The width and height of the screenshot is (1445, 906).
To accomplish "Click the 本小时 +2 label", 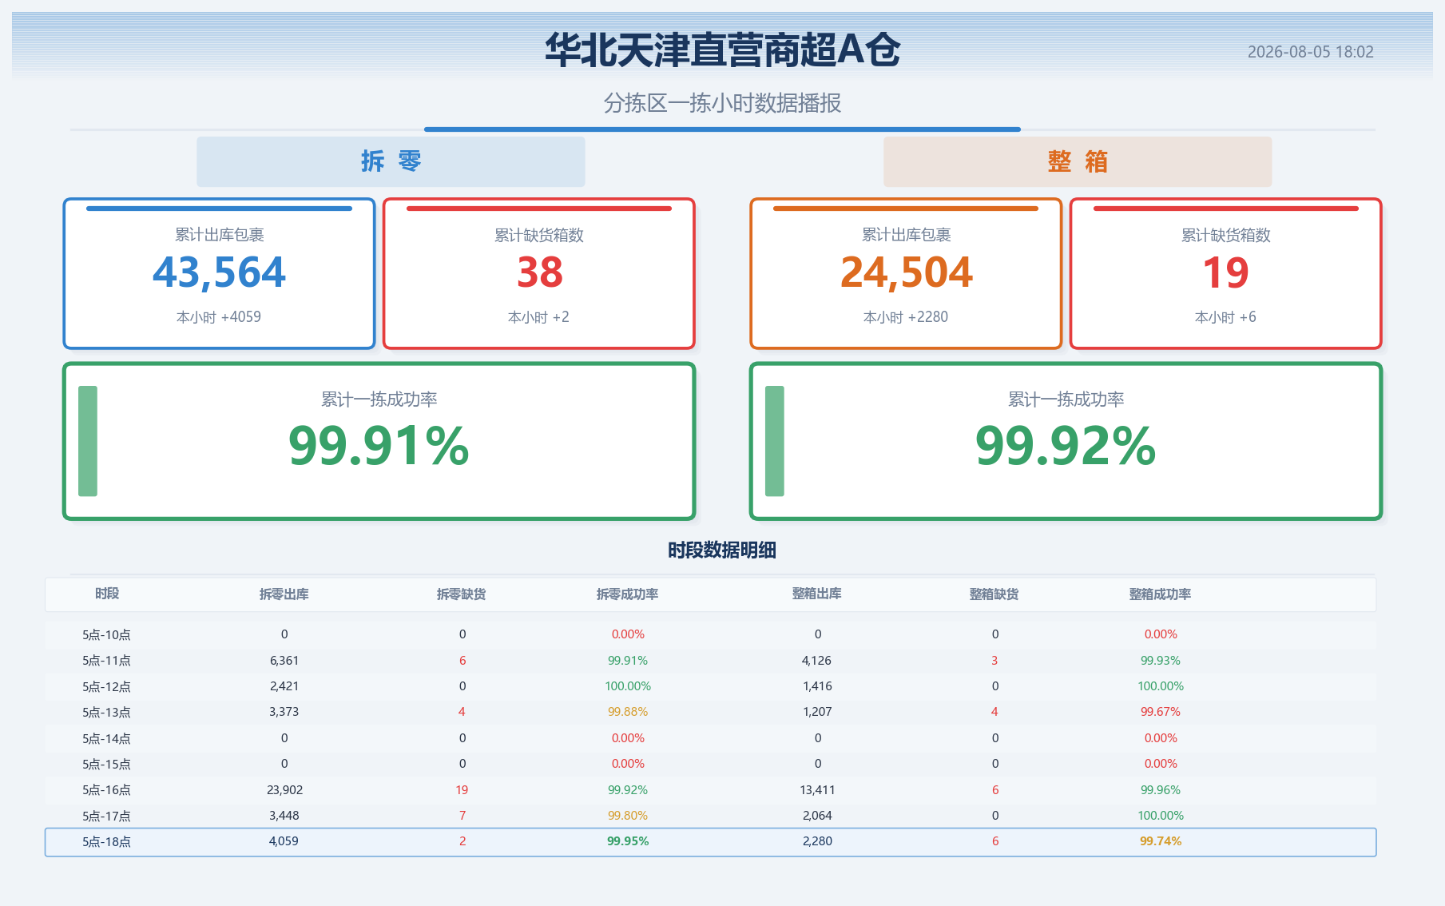I will (538, 317).
